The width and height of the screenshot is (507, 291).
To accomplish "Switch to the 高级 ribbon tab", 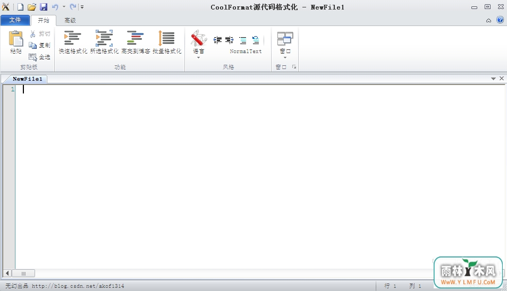I will (70, 20).
